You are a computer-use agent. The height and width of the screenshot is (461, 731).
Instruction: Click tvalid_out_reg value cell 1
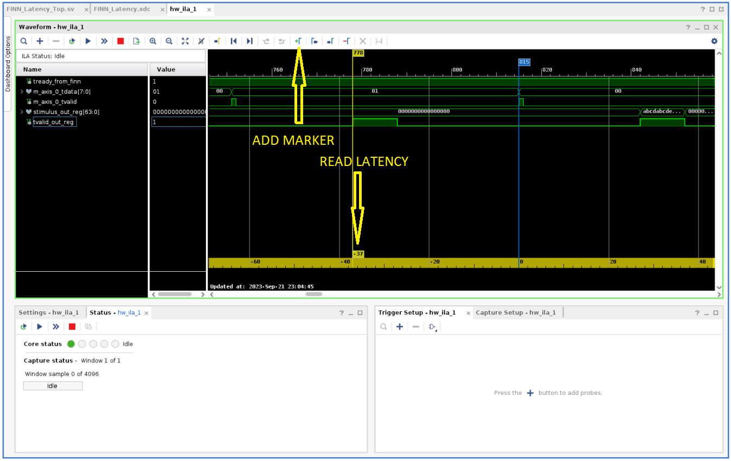178,122
